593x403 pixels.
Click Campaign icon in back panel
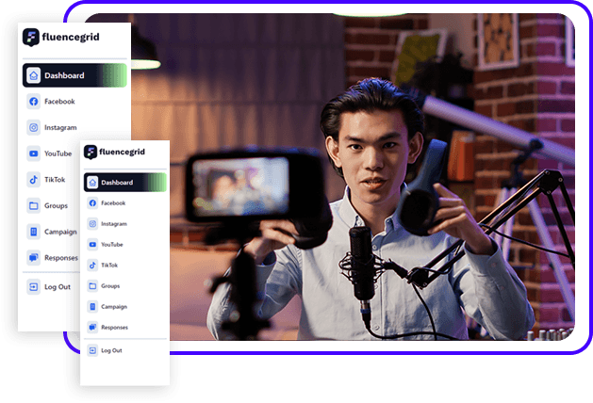[x=34, y=232]
